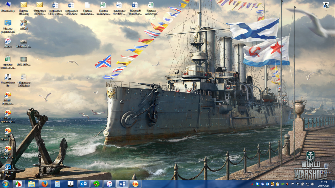Screen dimensions: 335x188
Task: Open the Calculator taskbar button
Action: 58,184
